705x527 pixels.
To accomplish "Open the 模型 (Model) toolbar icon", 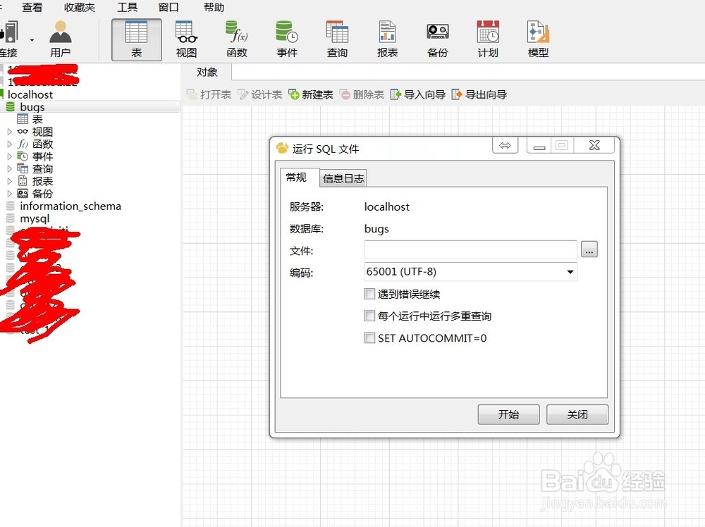I will coord(538,39).
